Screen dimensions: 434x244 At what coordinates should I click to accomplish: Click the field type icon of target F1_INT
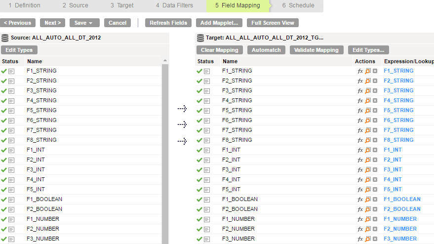207,150
